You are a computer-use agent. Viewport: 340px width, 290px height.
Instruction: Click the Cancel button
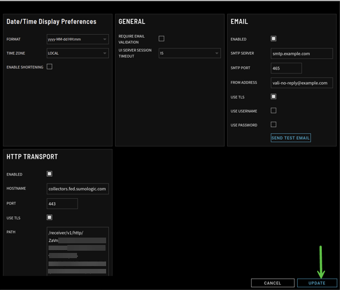[273, 283]
